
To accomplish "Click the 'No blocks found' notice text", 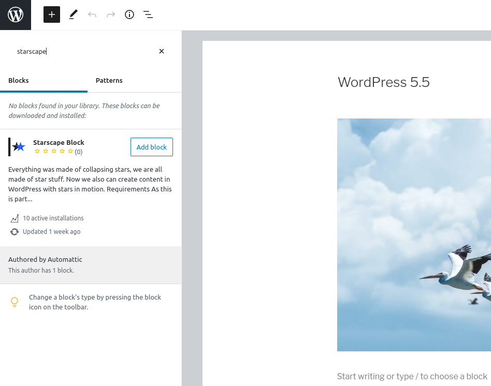I will tap(84, 111).
